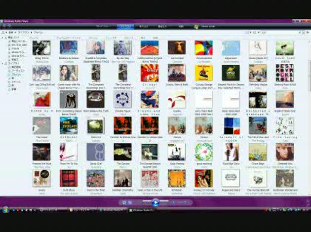Open the Windows Start menu
The image size is (311, 232).
click(5, 210)
